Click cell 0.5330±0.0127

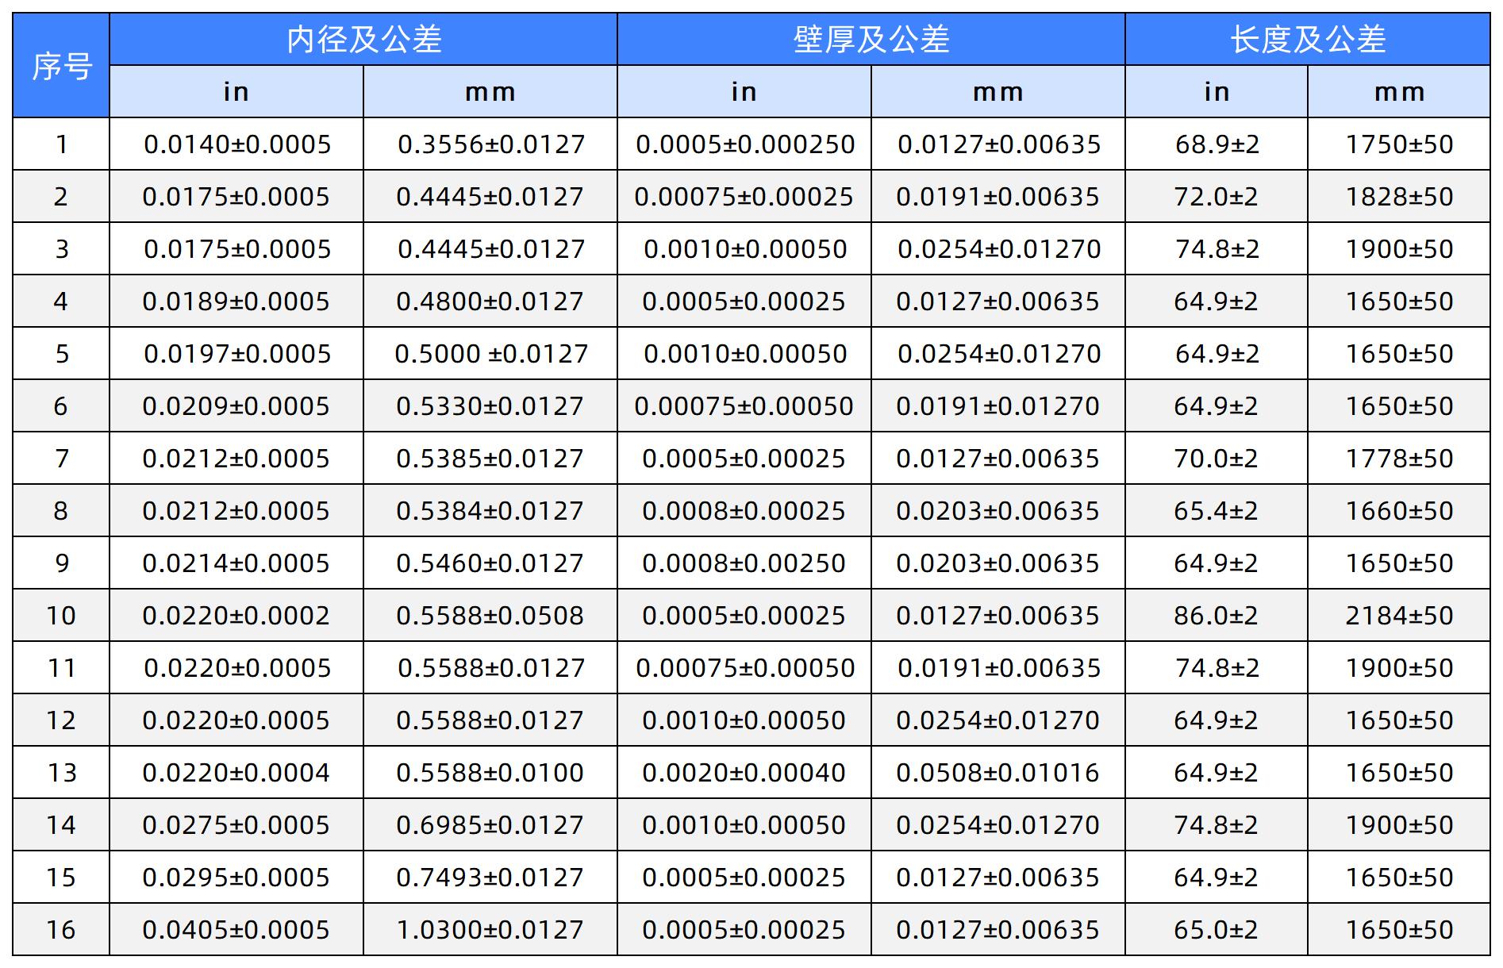pos(490,405)
